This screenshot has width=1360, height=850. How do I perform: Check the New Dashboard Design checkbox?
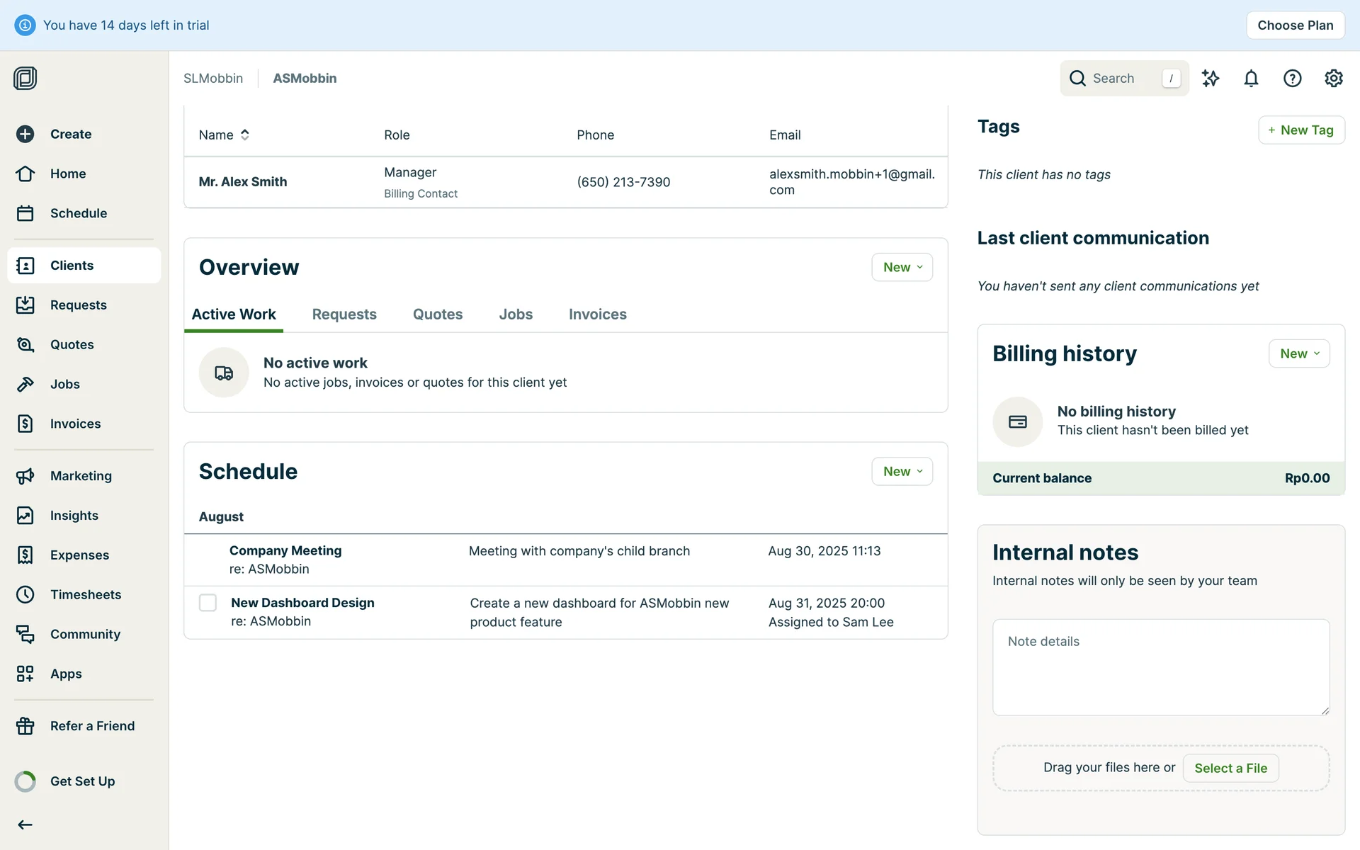click(208, 603)
